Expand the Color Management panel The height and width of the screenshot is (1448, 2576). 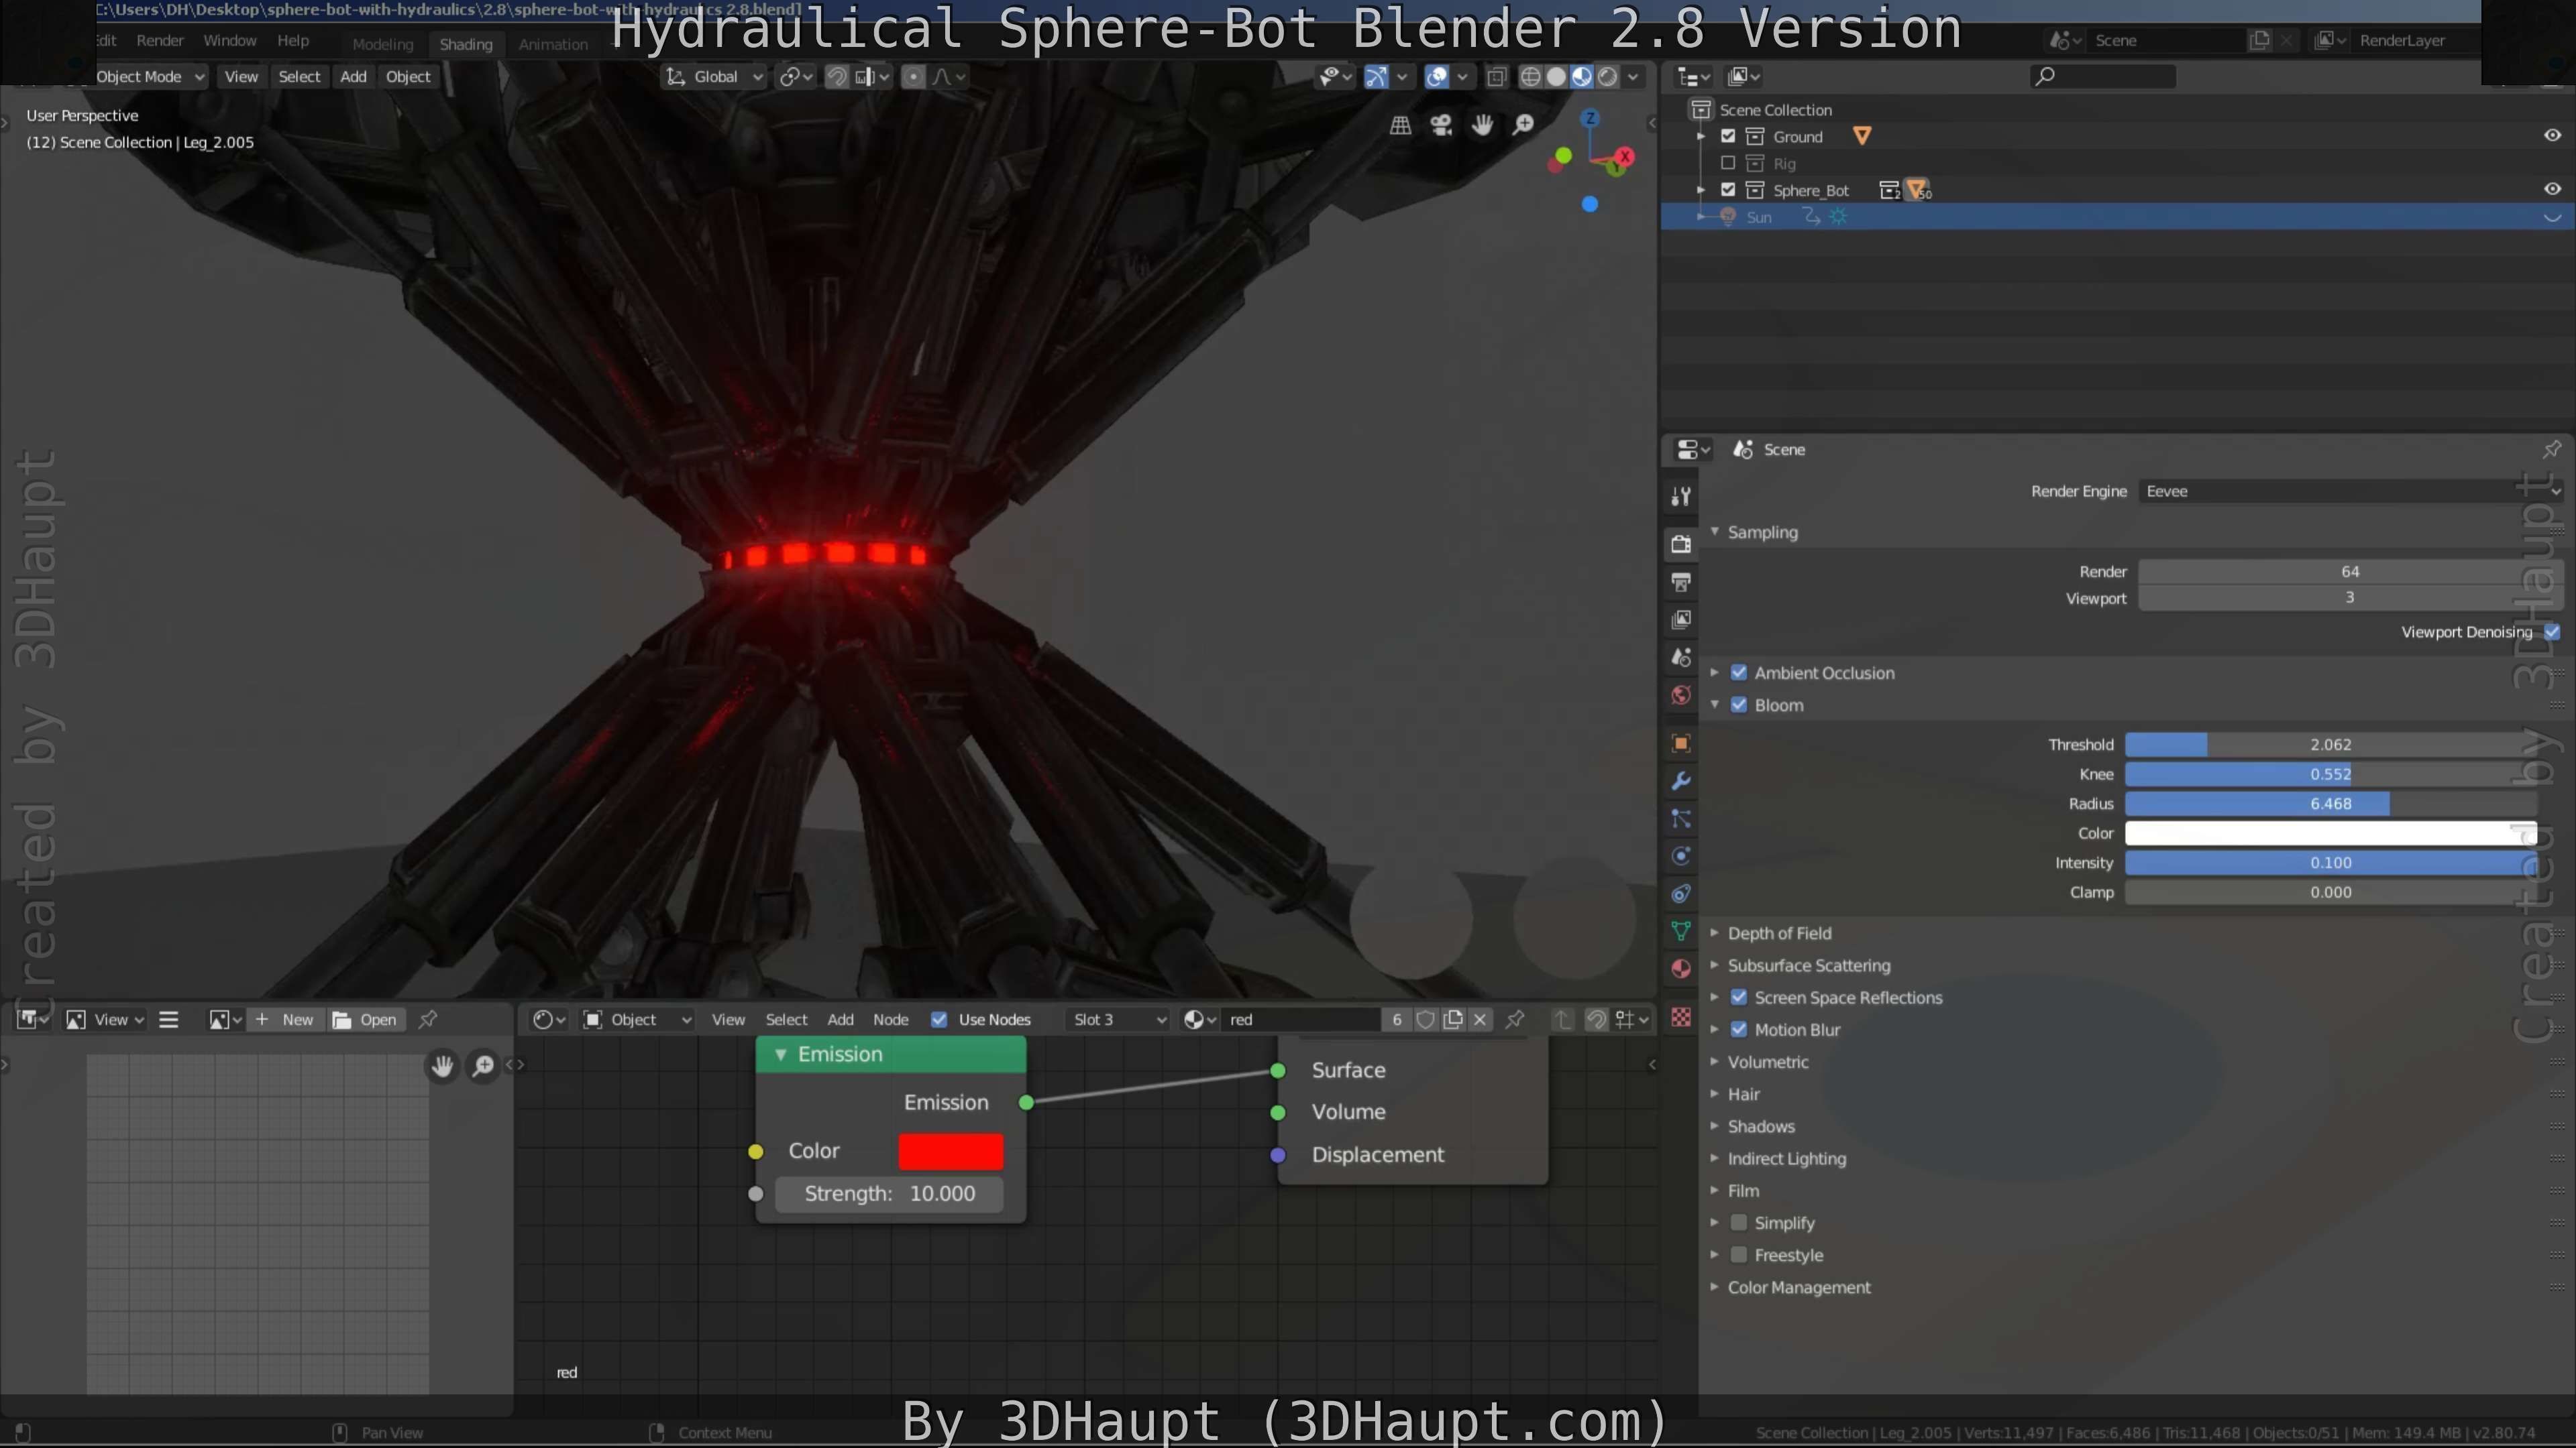(x=1798, y=1287)
